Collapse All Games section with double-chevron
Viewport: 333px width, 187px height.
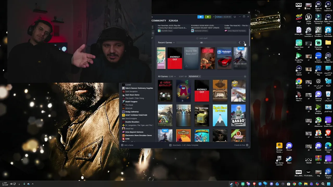click(x=245, y=76)
